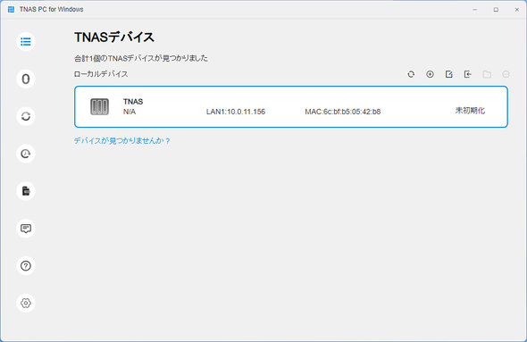Click the N/A model text
The width and height of the screenshot is (527, 342).
[x=130, y=112]
